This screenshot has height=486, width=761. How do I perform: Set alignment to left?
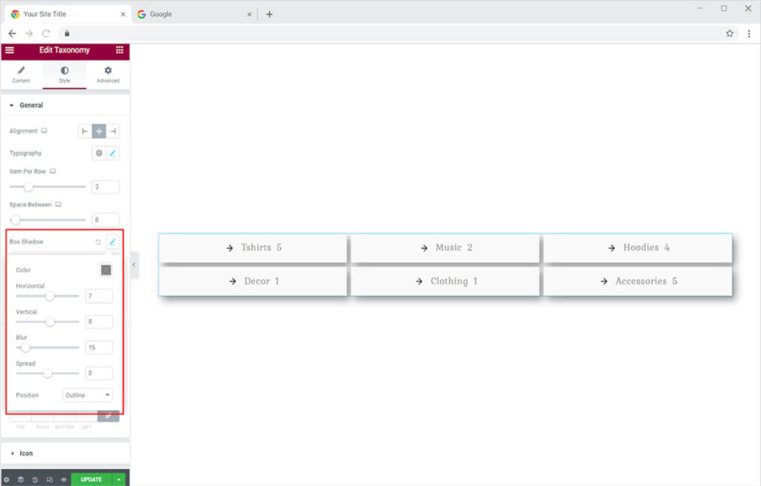click(x=85, y=131)
